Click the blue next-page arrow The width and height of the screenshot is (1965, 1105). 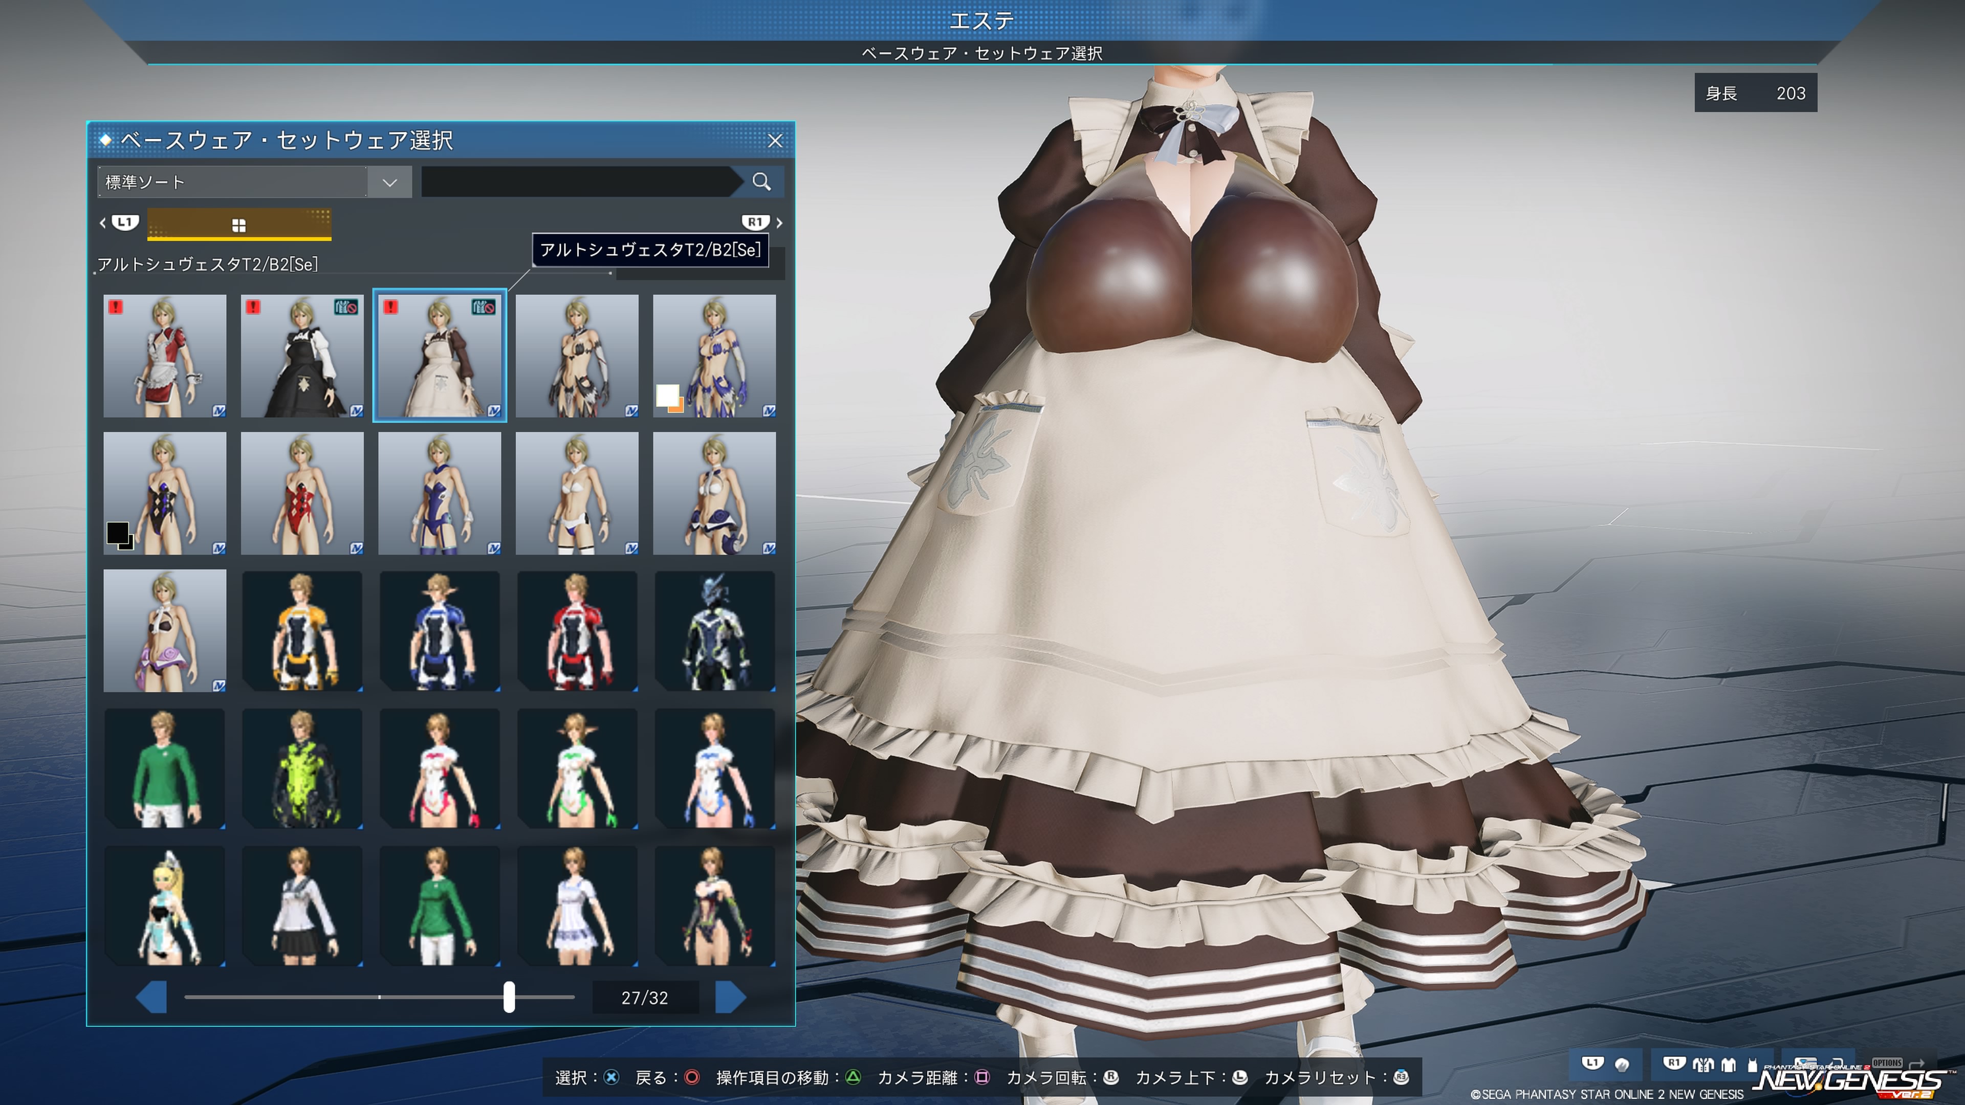tap(729, 997)
